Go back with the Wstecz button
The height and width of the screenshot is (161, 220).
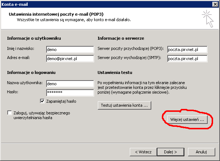143,152
